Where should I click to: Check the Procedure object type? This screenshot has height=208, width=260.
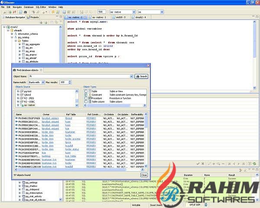point(85,98)
